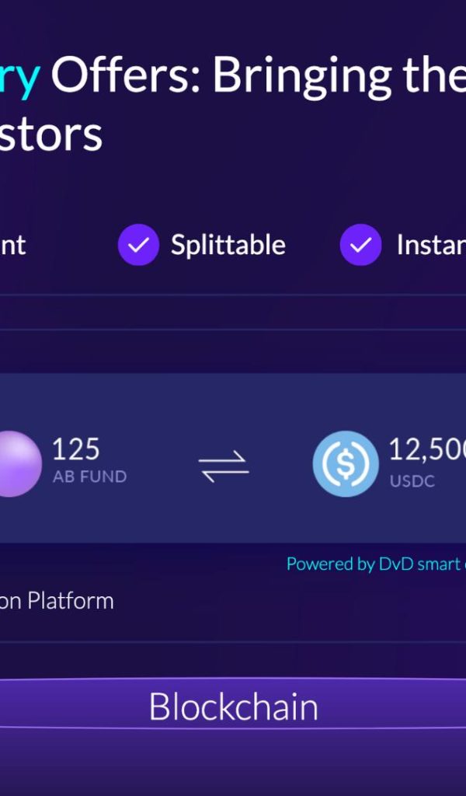
Task: Click the 12,50 USDC amount value
Action: (x=427, y=450)
